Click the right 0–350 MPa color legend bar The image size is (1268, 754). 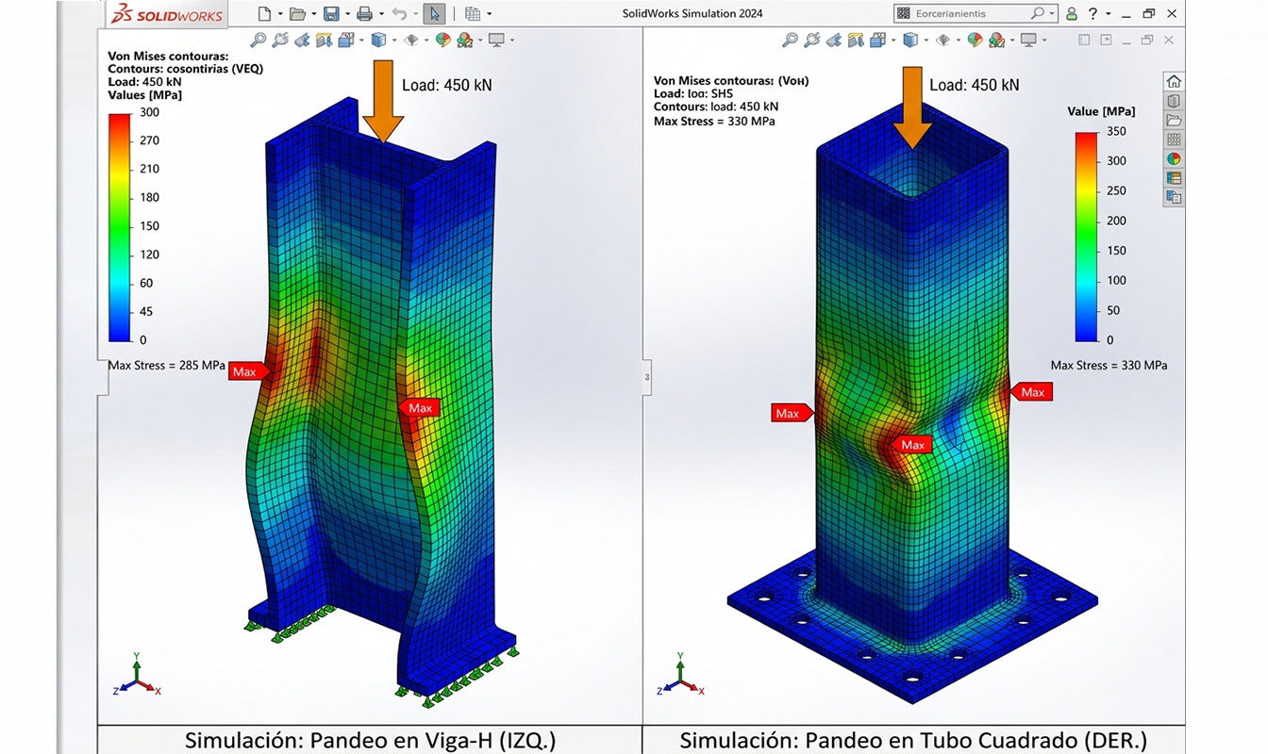[x=1086, y=236]
